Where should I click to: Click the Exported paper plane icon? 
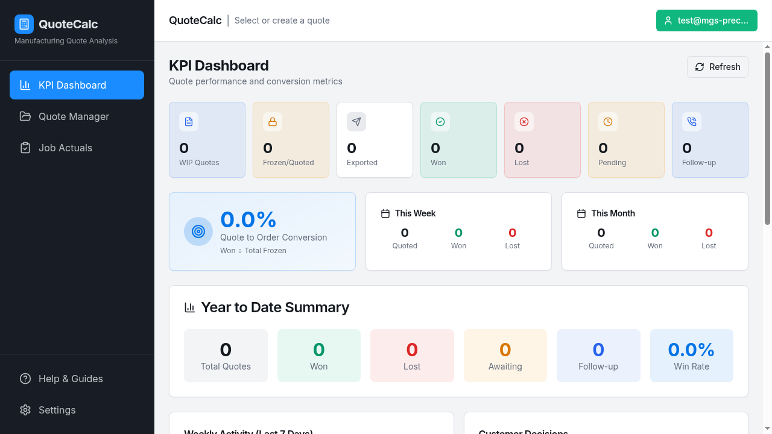pos(356,122)
